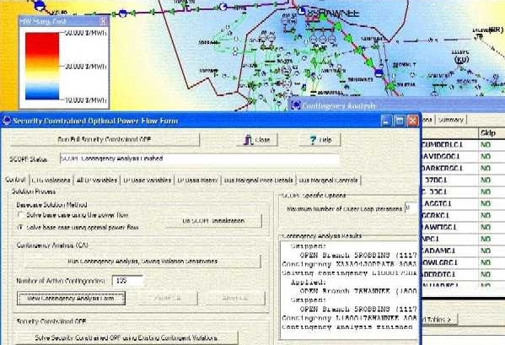Click the door icon on the Close button
505x345 pixels.
[x=248, y=140]
